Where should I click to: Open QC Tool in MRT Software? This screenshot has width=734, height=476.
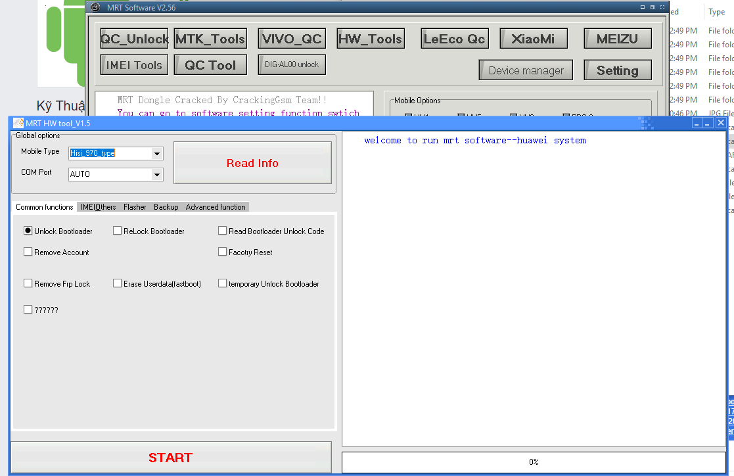pos(210,64)
